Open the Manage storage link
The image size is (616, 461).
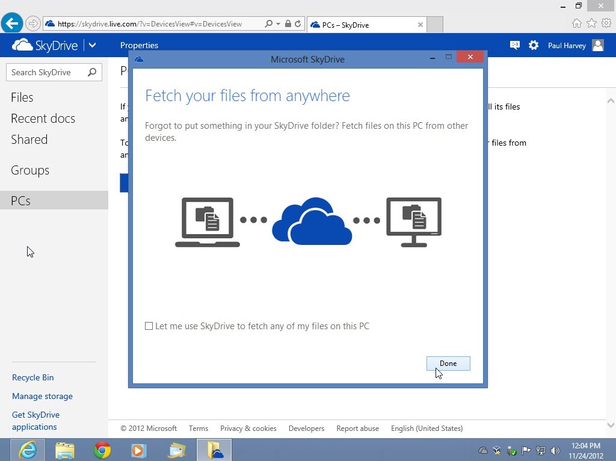(x=42, y=396)
